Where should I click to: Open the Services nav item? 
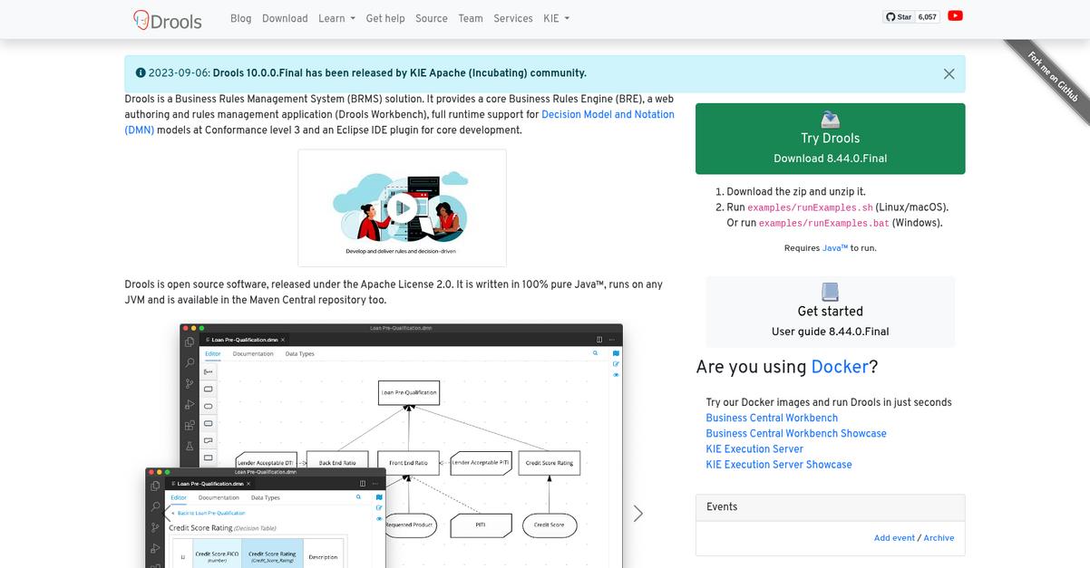pyautogui.click(x=513, y=18)
